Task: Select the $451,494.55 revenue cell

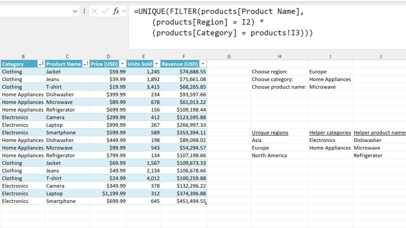Action: (184, 201)
